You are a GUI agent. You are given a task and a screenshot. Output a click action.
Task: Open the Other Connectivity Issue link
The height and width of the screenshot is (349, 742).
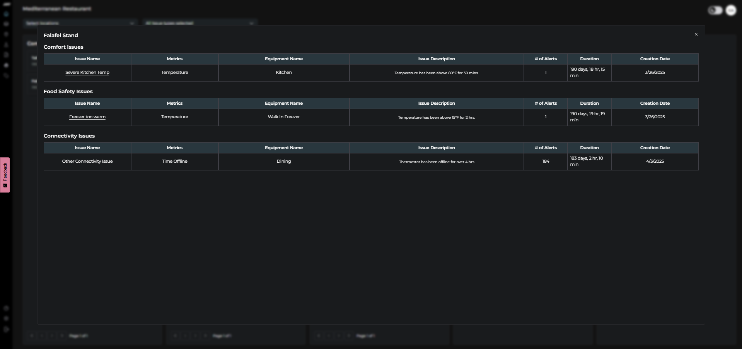[87, 162]
